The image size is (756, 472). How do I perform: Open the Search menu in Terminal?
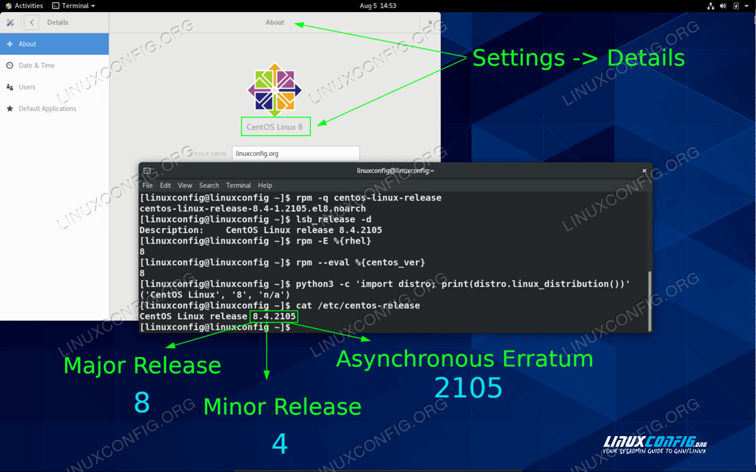coord(209,186)
